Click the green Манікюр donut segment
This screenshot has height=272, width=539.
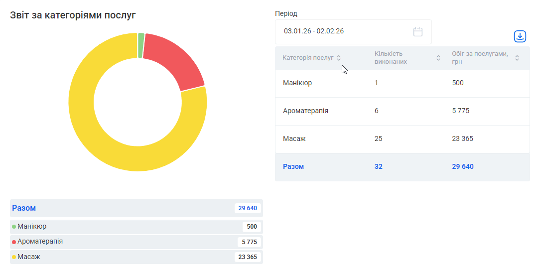(141, 45)
